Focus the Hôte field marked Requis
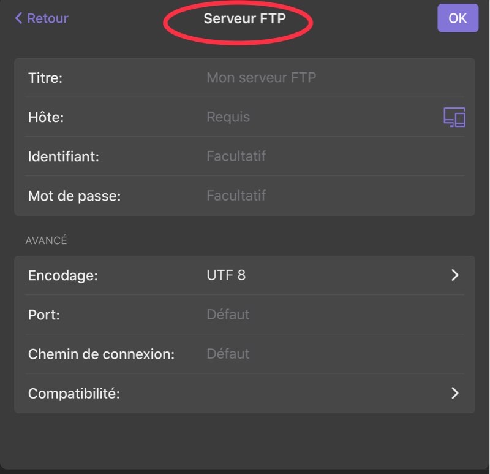The image size is (490, 474). [x=228, y=117]
